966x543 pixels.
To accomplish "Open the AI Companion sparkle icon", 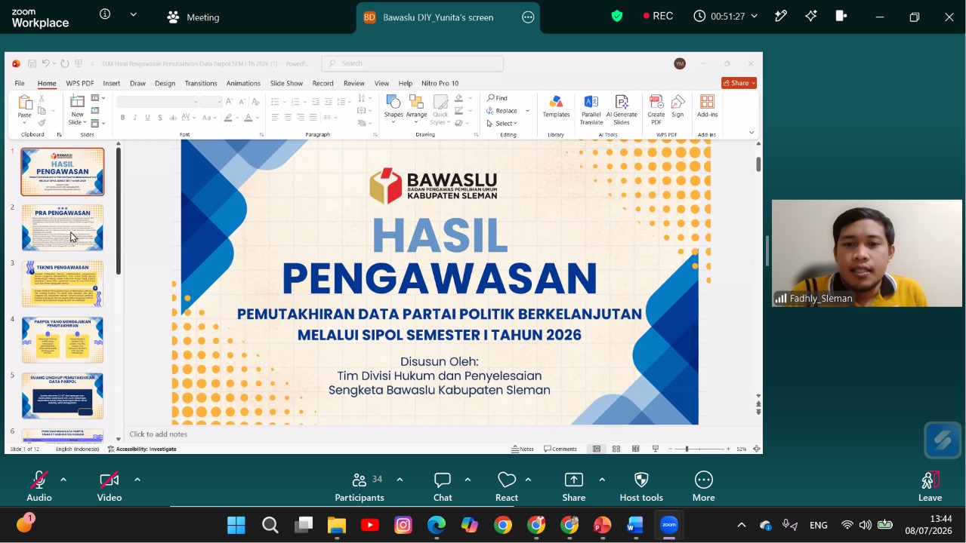I will [x=811, y=16].
